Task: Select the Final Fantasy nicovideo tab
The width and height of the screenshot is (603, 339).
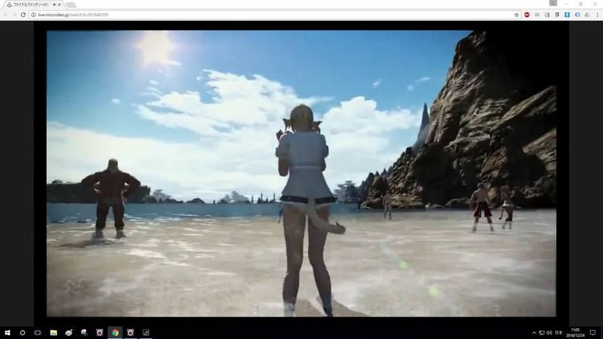Action: click(34, 5)
